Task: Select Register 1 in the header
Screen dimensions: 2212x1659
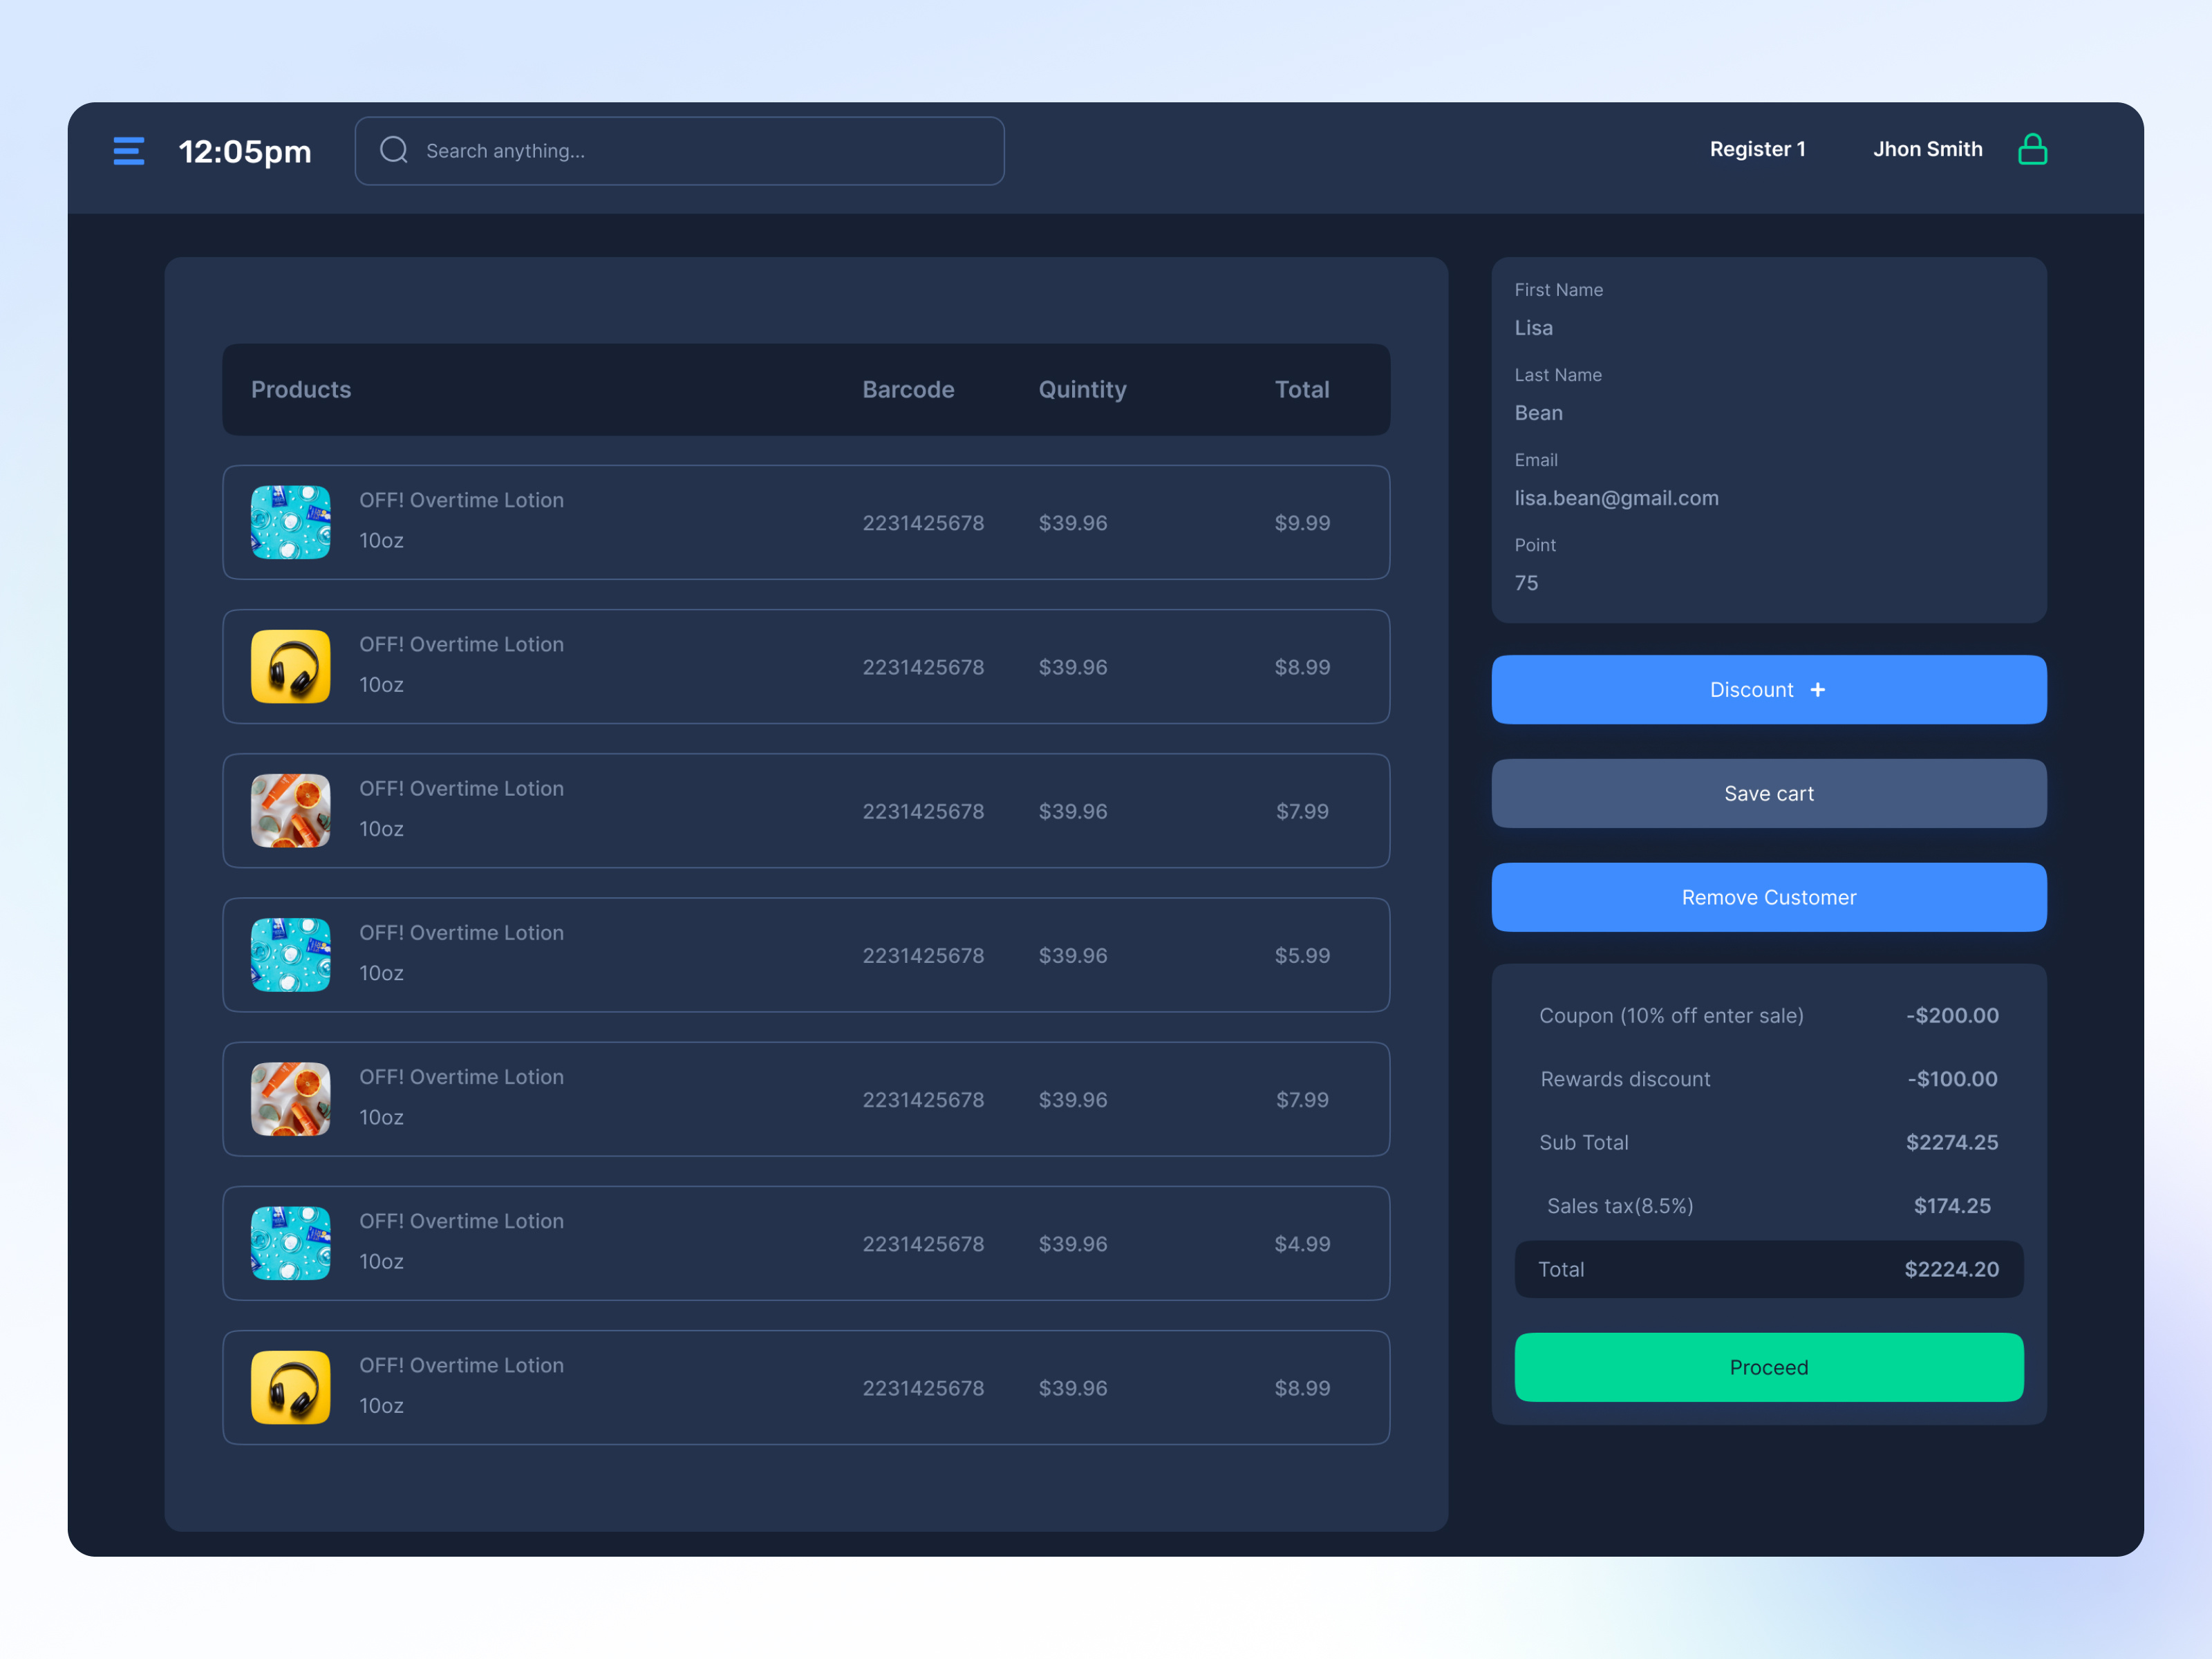Action: coord(1757,149)
